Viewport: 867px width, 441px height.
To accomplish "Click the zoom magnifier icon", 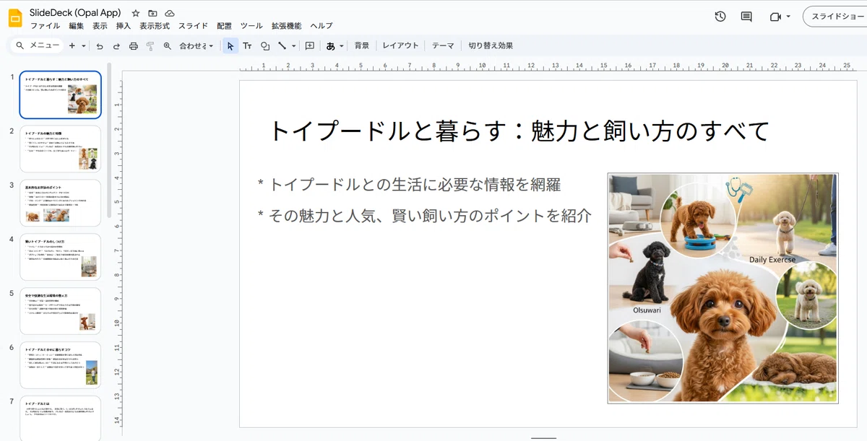I will [168, 45].
